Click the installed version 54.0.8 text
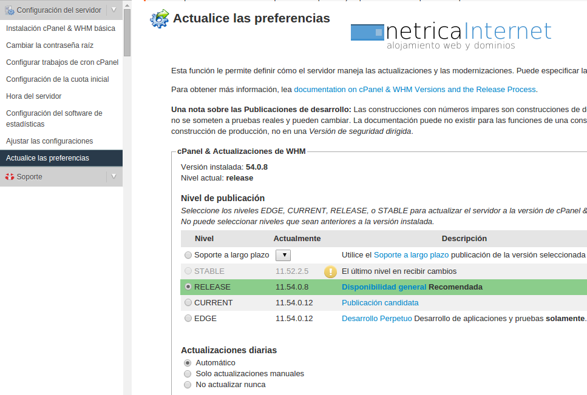 pos(257,167)
